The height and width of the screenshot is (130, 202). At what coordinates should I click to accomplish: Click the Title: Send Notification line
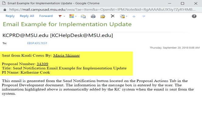[64, 68]
